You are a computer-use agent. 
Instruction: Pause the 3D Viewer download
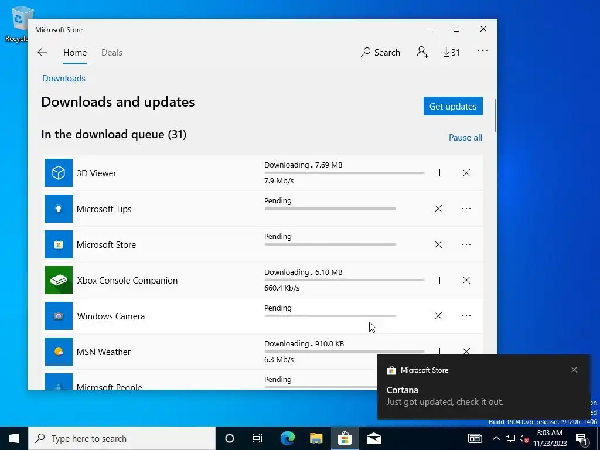pyautogui.click(x=438, y=173)
